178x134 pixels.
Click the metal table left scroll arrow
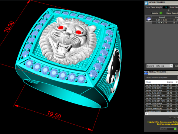(146, 114)
